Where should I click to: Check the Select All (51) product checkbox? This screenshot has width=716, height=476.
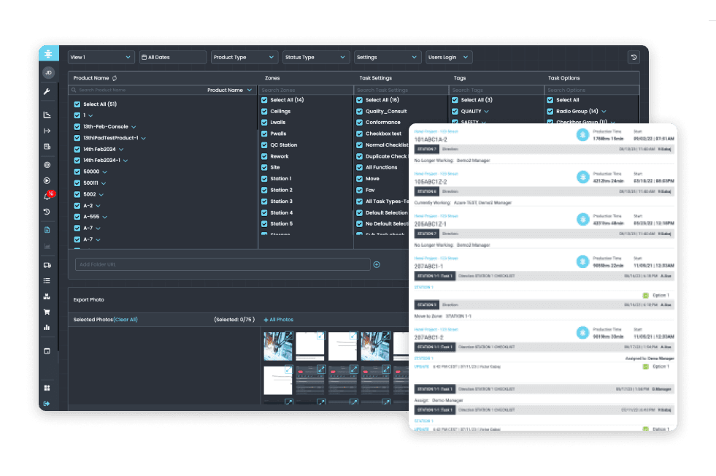click(x=76, y=104)
